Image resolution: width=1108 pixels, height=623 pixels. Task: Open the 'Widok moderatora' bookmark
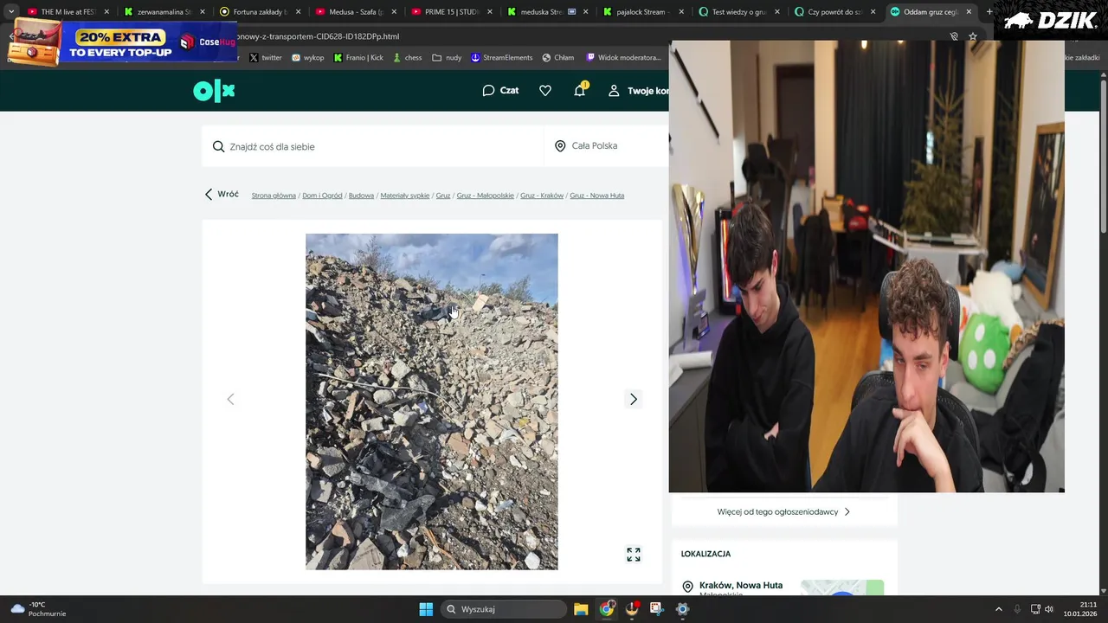[623, 58]
